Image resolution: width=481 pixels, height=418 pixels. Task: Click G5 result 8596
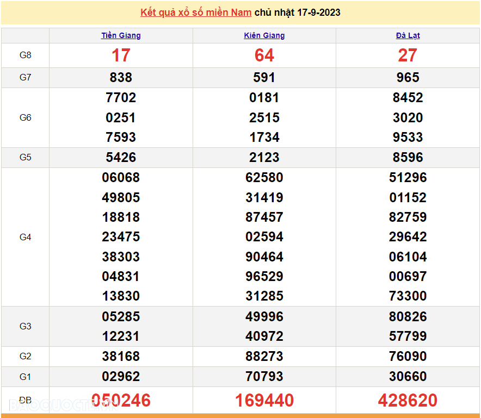408,158
